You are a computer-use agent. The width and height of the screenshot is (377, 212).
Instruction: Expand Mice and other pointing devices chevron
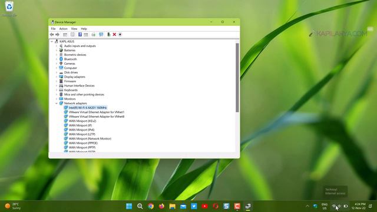coord(57,94)
